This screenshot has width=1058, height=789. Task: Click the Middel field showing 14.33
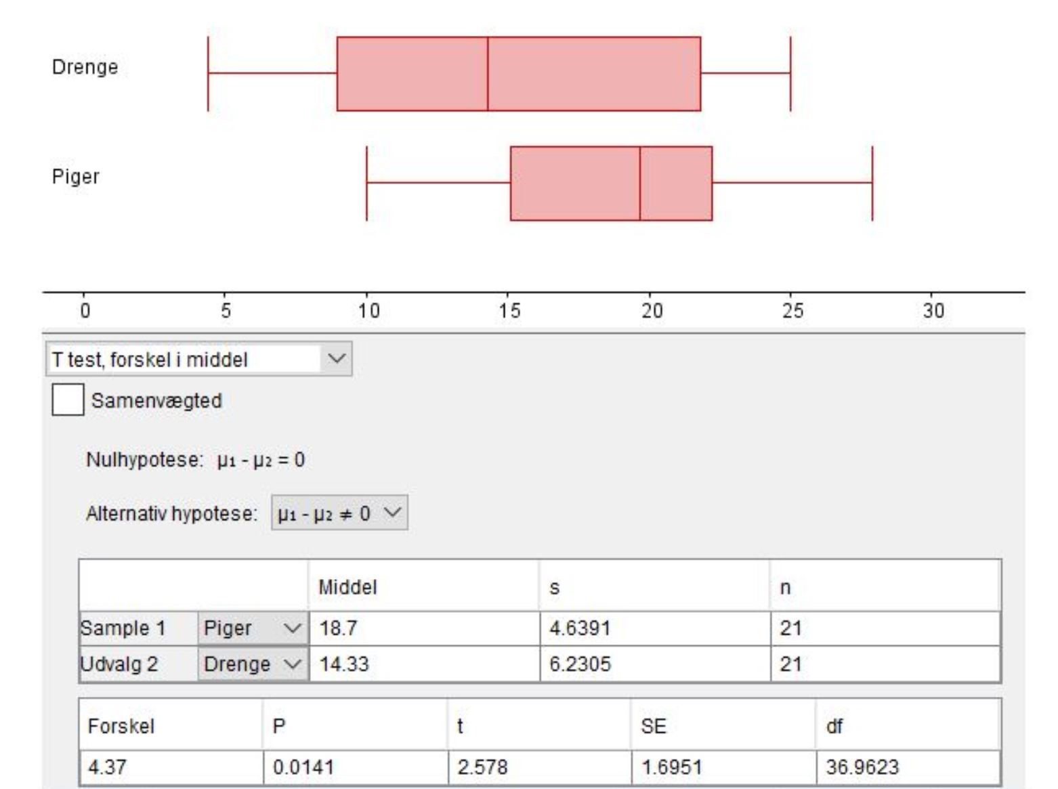423,664
